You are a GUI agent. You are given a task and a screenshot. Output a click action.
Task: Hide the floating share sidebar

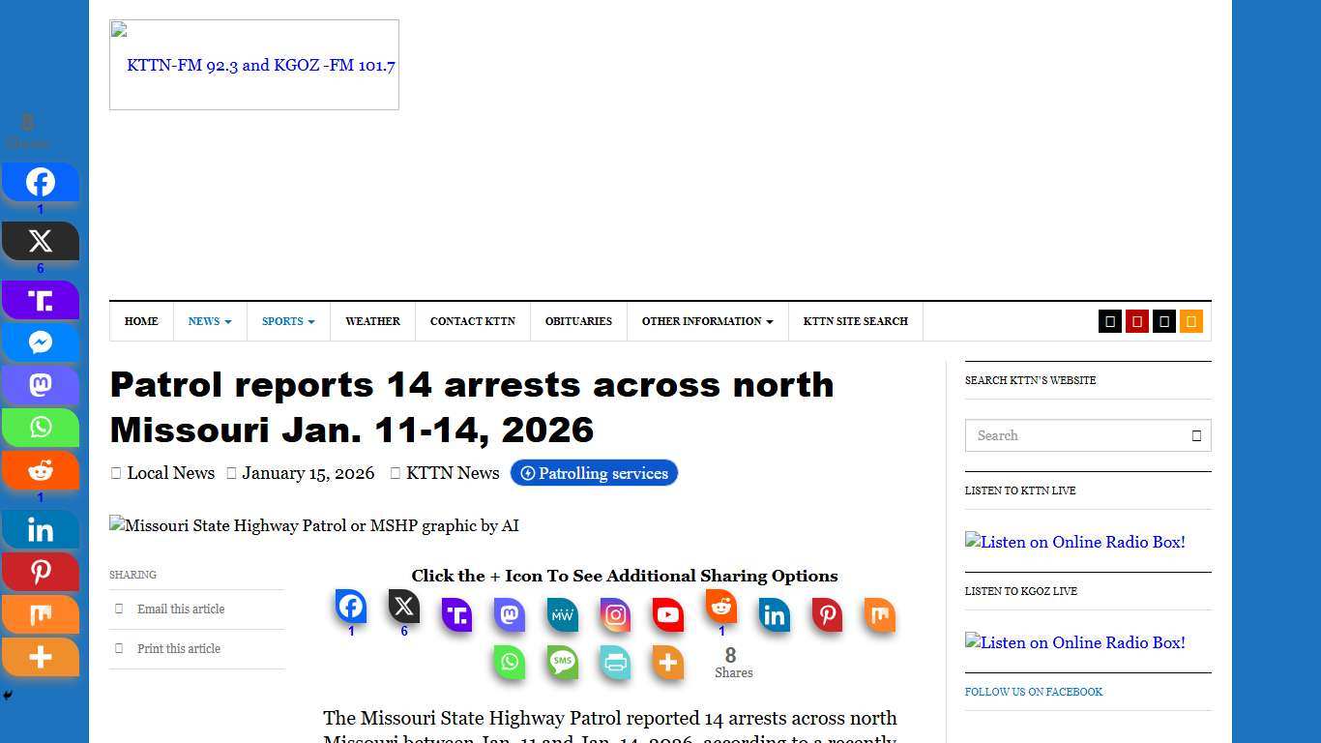point(8,694)
